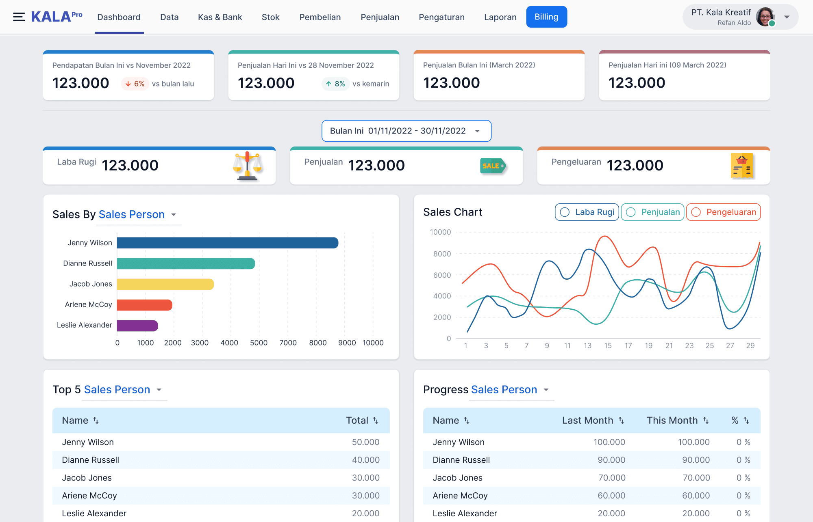Sort Progress table by percent column
Image resolution: width=813 pixels, height=522 pixels.
click(x=746, y=421)
